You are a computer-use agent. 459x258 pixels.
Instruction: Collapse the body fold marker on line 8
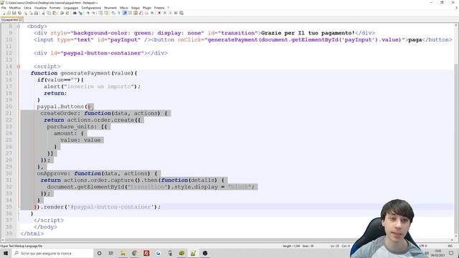18,27
